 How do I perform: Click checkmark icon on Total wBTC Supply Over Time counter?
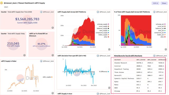[53, 28]
